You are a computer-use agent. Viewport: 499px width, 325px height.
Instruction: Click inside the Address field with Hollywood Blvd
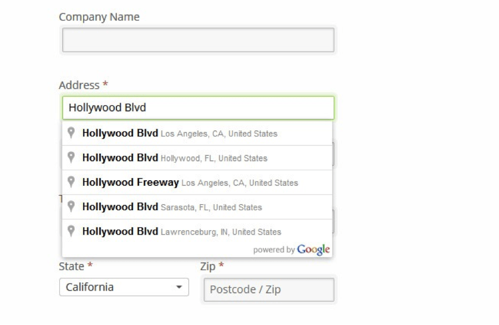[198, 108]
